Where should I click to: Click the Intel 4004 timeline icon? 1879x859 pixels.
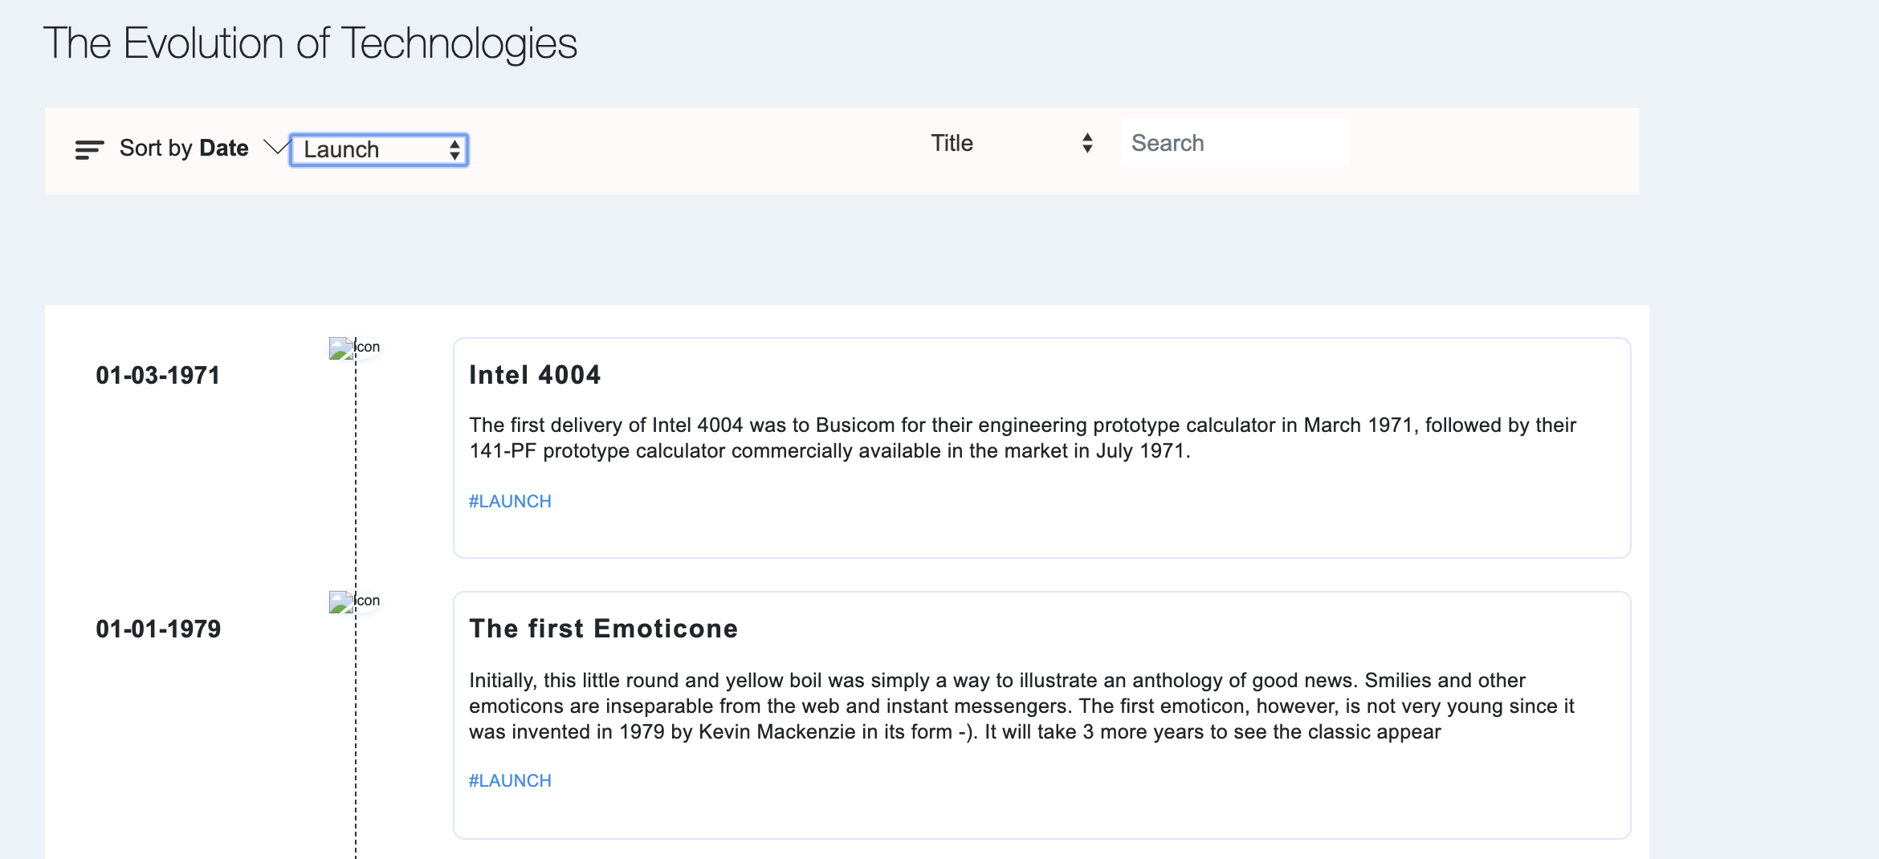354,348
